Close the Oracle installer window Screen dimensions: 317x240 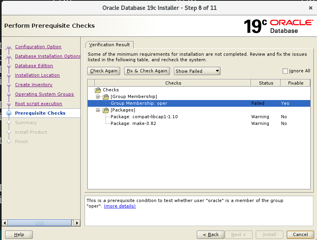[x=311, y=8]
